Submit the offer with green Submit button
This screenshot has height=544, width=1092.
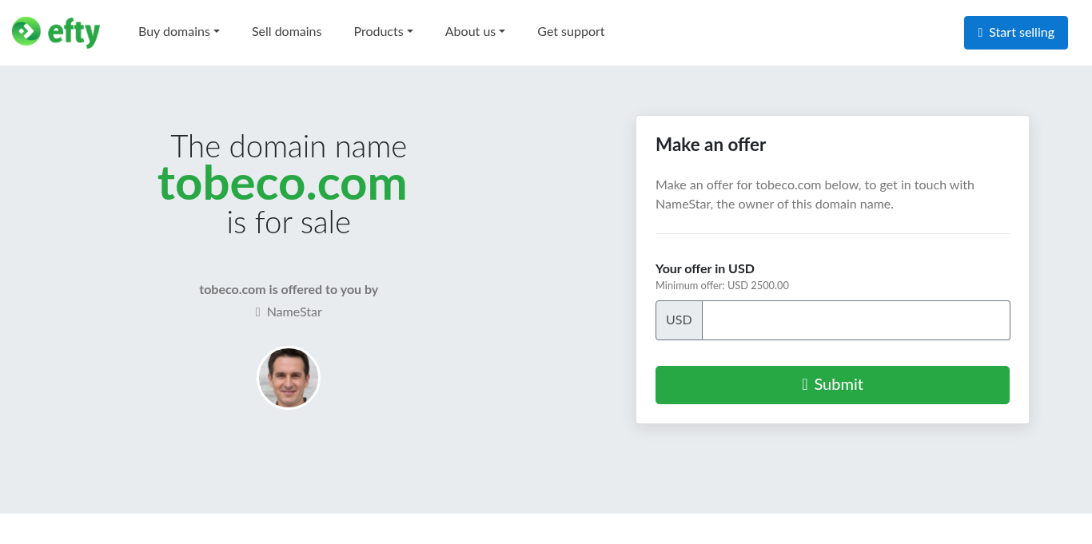pos(832,385)
